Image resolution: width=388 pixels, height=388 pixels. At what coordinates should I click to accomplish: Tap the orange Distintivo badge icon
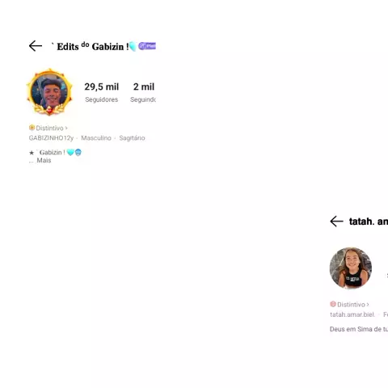coord(32,127)
